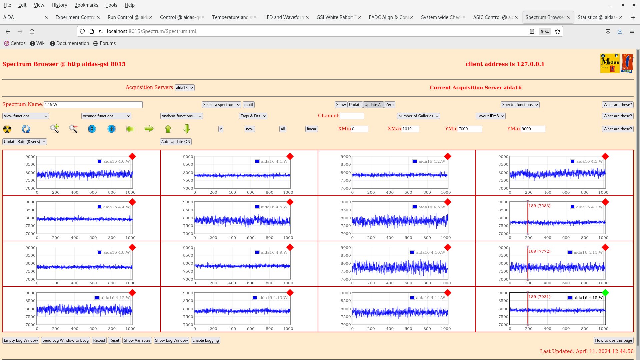The height and width of the screenshot is (360, 640).
Task: Click the green left arrow icon
Action: tap(130, 129)
